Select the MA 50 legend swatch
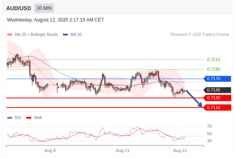234x159 pixels. coord(65,35)
